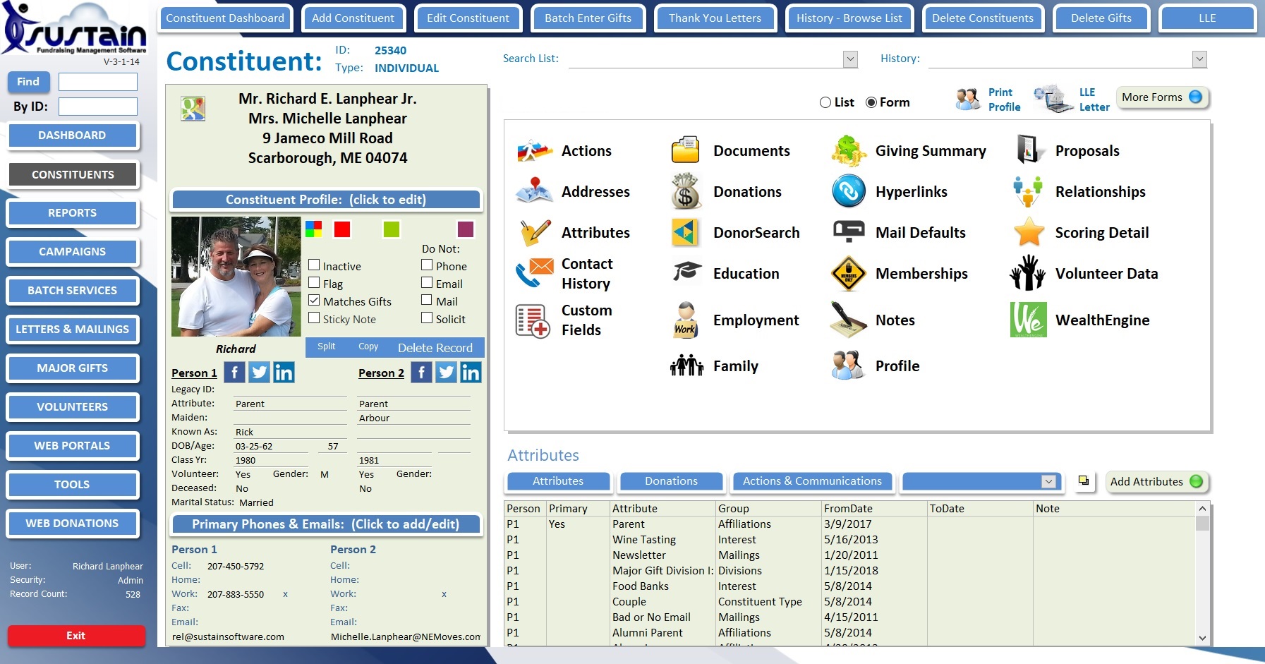This screenshot has width=1265, height=664.
Task: Open the Volunteer Data hands icon
Action: point(1027,272)
